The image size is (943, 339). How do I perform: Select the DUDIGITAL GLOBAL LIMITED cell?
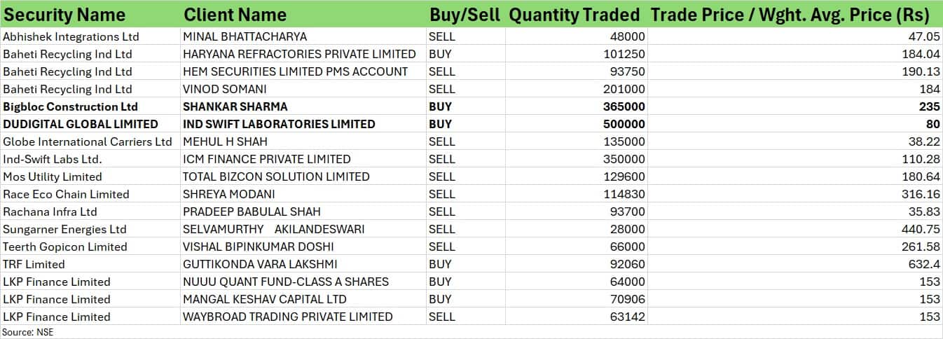click(81, 124)
